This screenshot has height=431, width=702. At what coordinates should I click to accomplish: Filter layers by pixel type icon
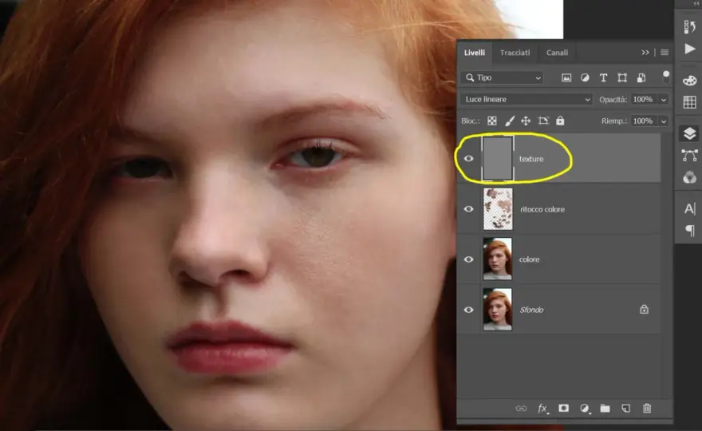tap(566, 78)
